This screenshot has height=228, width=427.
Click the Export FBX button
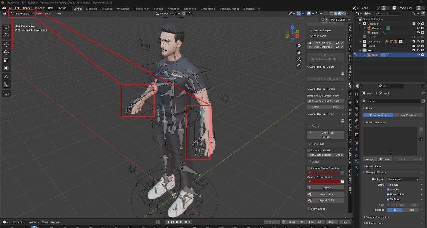tap(326, 194)
